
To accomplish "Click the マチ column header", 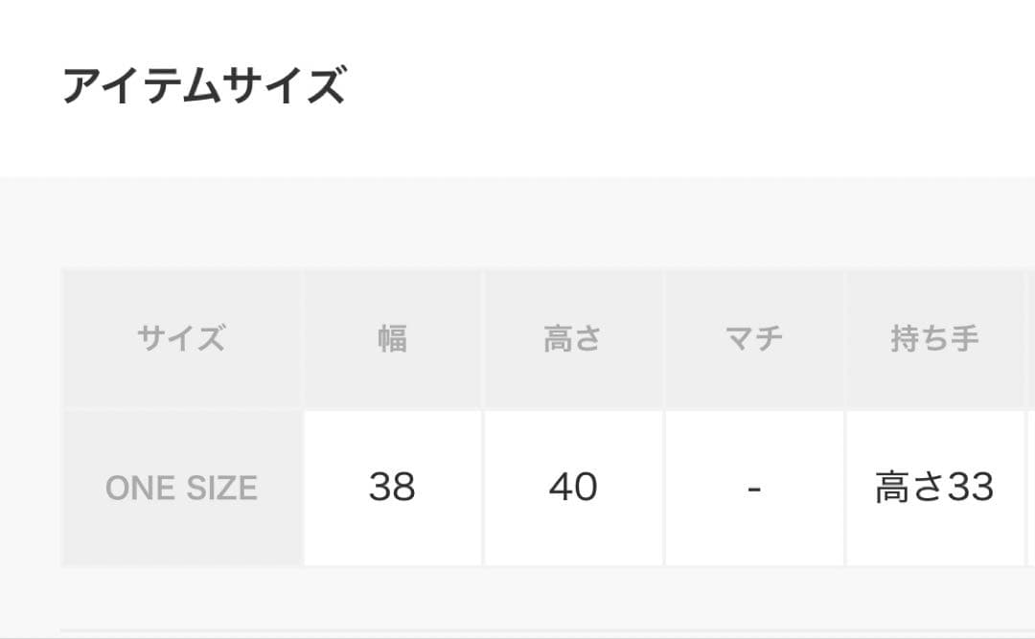I will pos(753,339).
